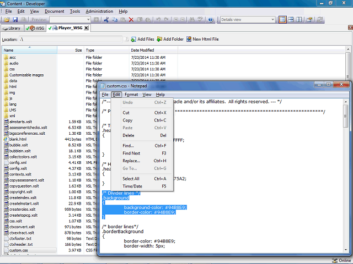The height and width of the screenshot is (264, 353).
Task: Click the go-up-one-level icon beside Location
Action: [x=126, y=39]
